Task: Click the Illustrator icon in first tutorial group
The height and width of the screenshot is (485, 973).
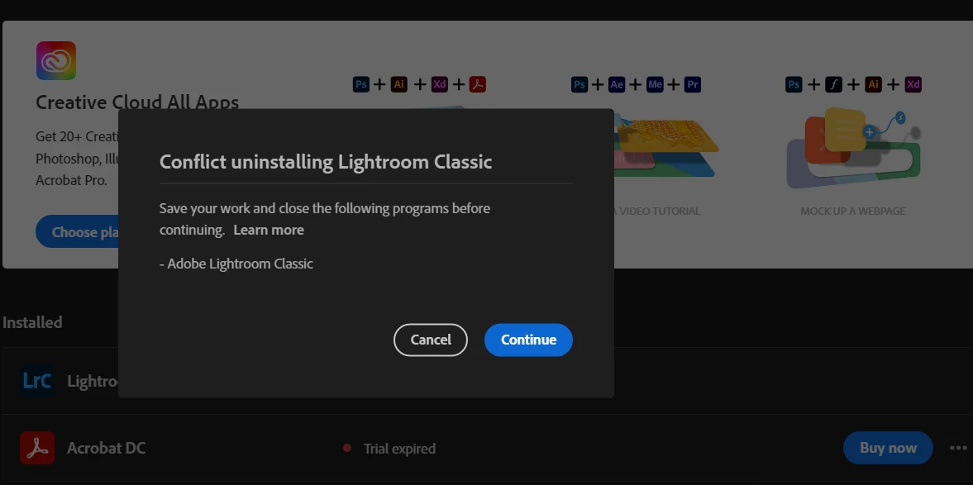Action: tap(399, 84)
